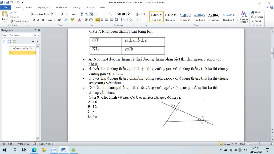
Task: Apply bullet list formatting
Action: click(97, 14)
